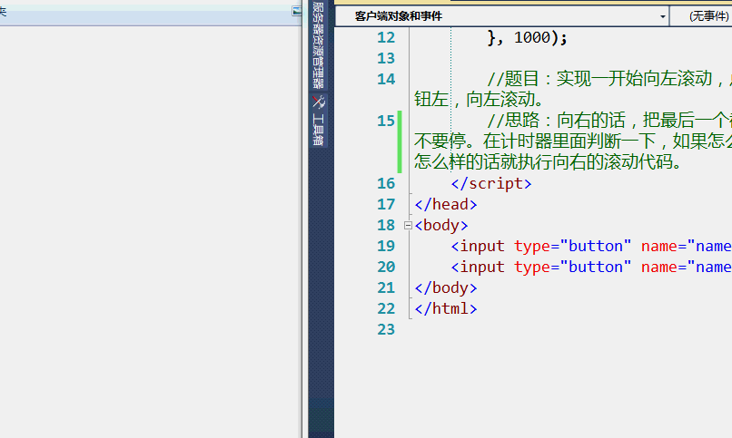Click the input tag on line 20
This screenshot has width=732, height=438.
pos(591,267)
